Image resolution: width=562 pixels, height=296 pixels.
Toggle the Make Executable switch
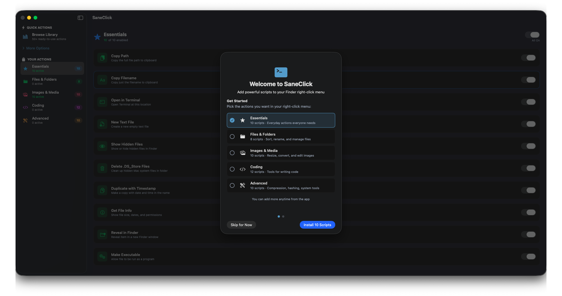point(529,257)
